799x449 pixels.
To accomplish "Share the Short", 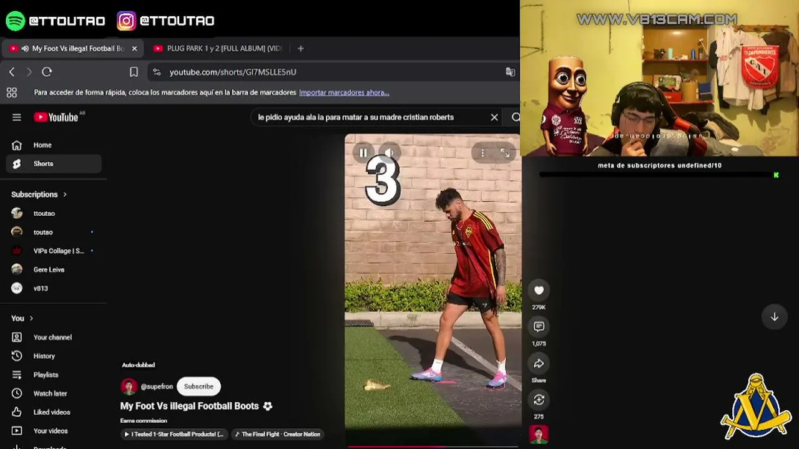I will (539, 364).
